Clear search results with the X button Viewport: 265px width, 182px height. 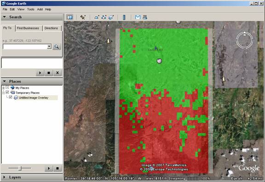(58, 73)
